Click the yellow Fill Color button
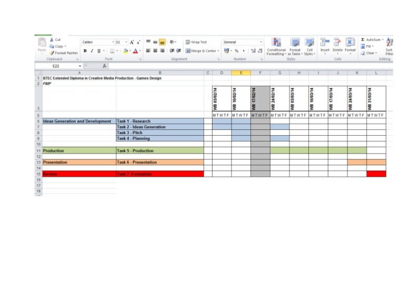Screen dimensions: 404x286 click(x=125, y=51)
